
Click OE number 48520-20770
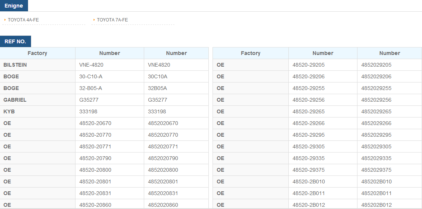point(95,135)
